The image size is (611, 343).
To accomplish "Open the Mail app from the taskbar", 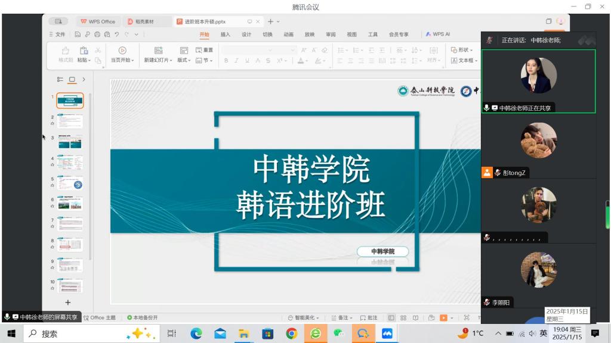I will (x=220, y=333).
